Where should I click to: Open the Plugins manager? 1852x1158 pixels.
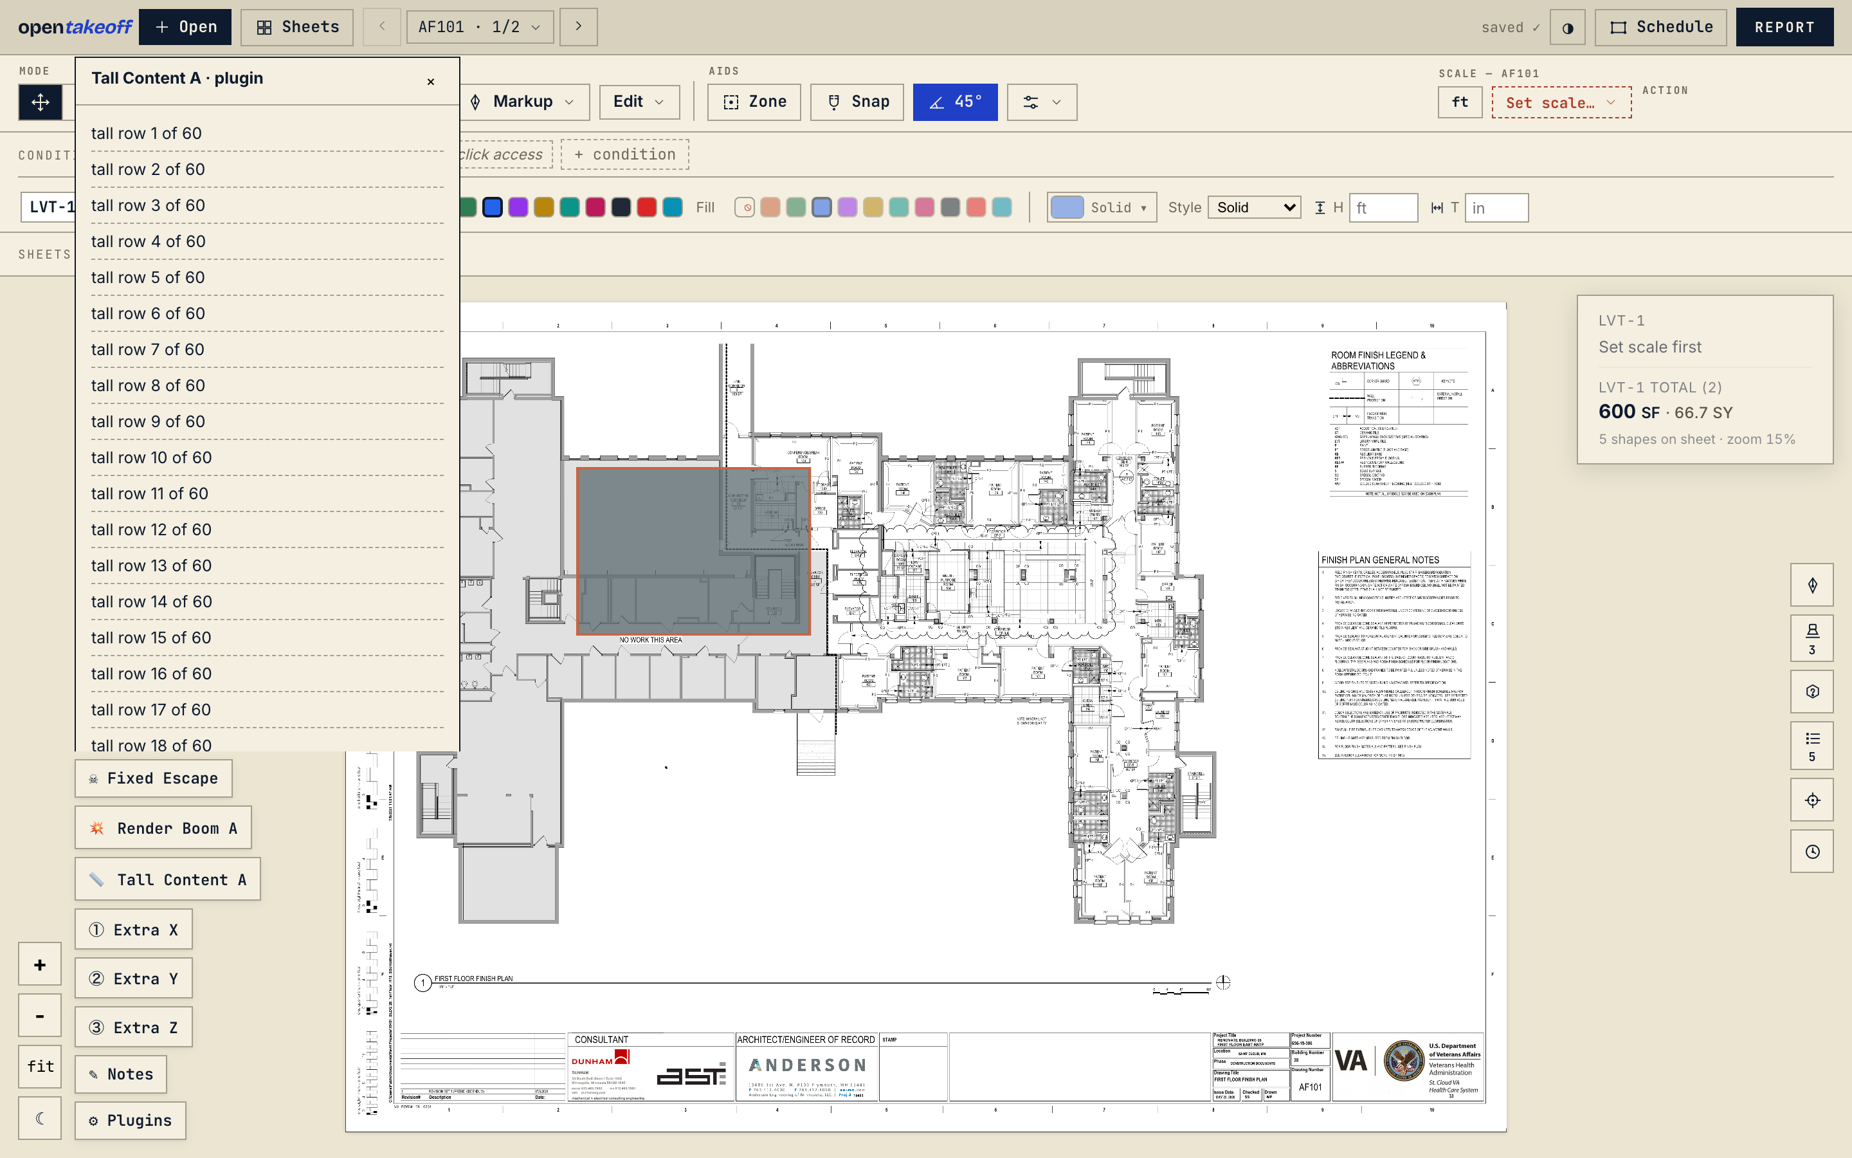pyautogui.click(x=130, y=1121)
